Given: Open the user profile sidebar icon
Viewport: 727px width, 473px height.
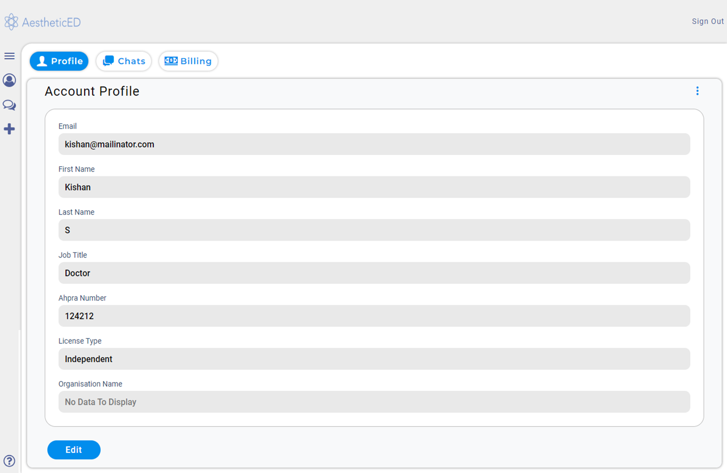Looking at the screenshot, I should [9, 80].
